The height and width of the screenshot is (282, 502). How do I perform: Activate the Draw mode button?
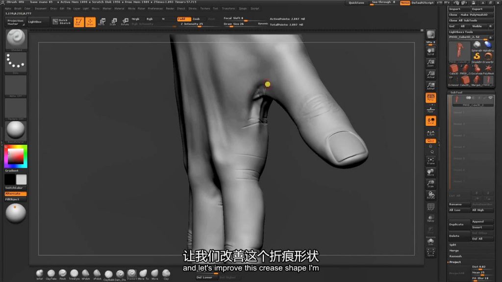pyautogui.click(x=90, y=22)
